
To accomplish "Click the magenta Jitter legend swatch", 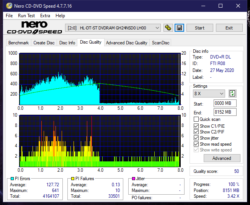I will pos(134,179).
